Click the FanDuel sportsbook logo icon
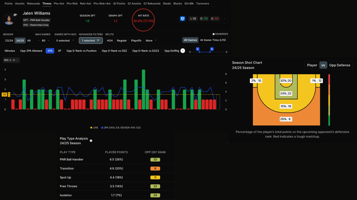 tap(183, 19)
